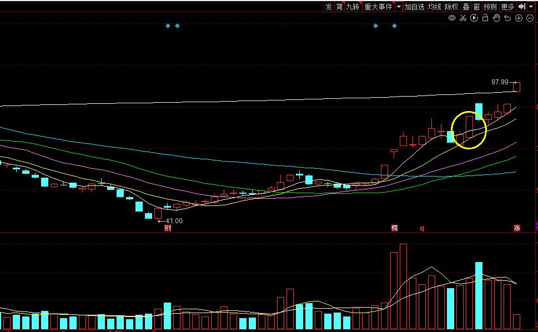
Task: Click the 97.99 high price label
Action: [x=500, y=82]
